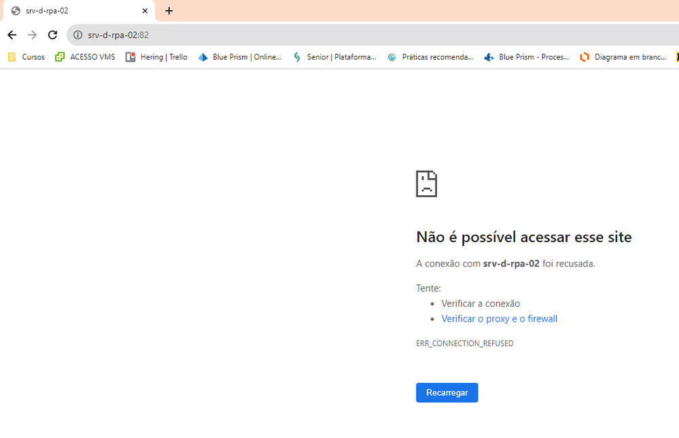The height and width of the screenshot is (438, 679).
Task: Open the Cursos bookmarks folder
Action: 27,57
